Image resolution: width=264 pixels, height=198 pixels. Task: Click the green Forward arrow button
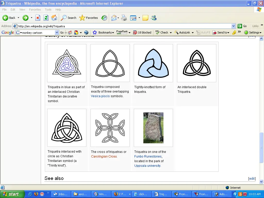26,18
